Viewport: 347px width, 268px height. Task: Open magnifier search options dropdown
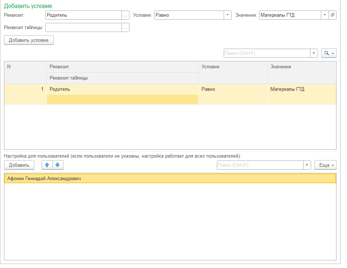tap(329, 53)
